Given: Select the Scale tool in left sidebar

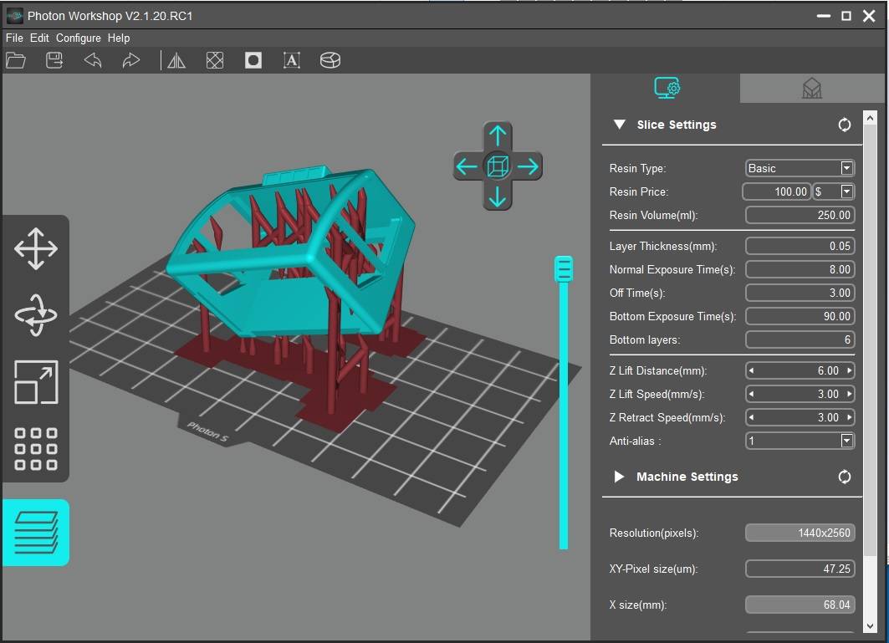Looking at the screenshot, I should click(36, 382).
